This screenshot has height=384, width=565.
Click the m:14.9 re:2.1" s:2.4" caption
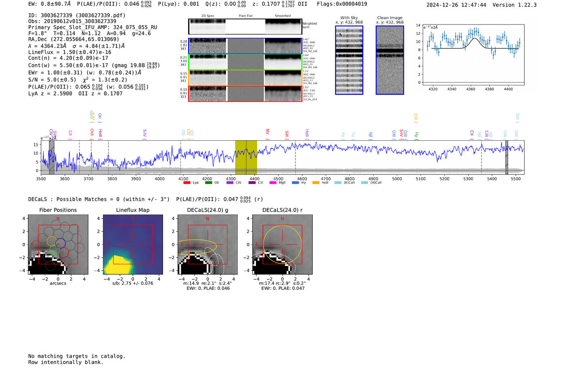pos(207,283)
